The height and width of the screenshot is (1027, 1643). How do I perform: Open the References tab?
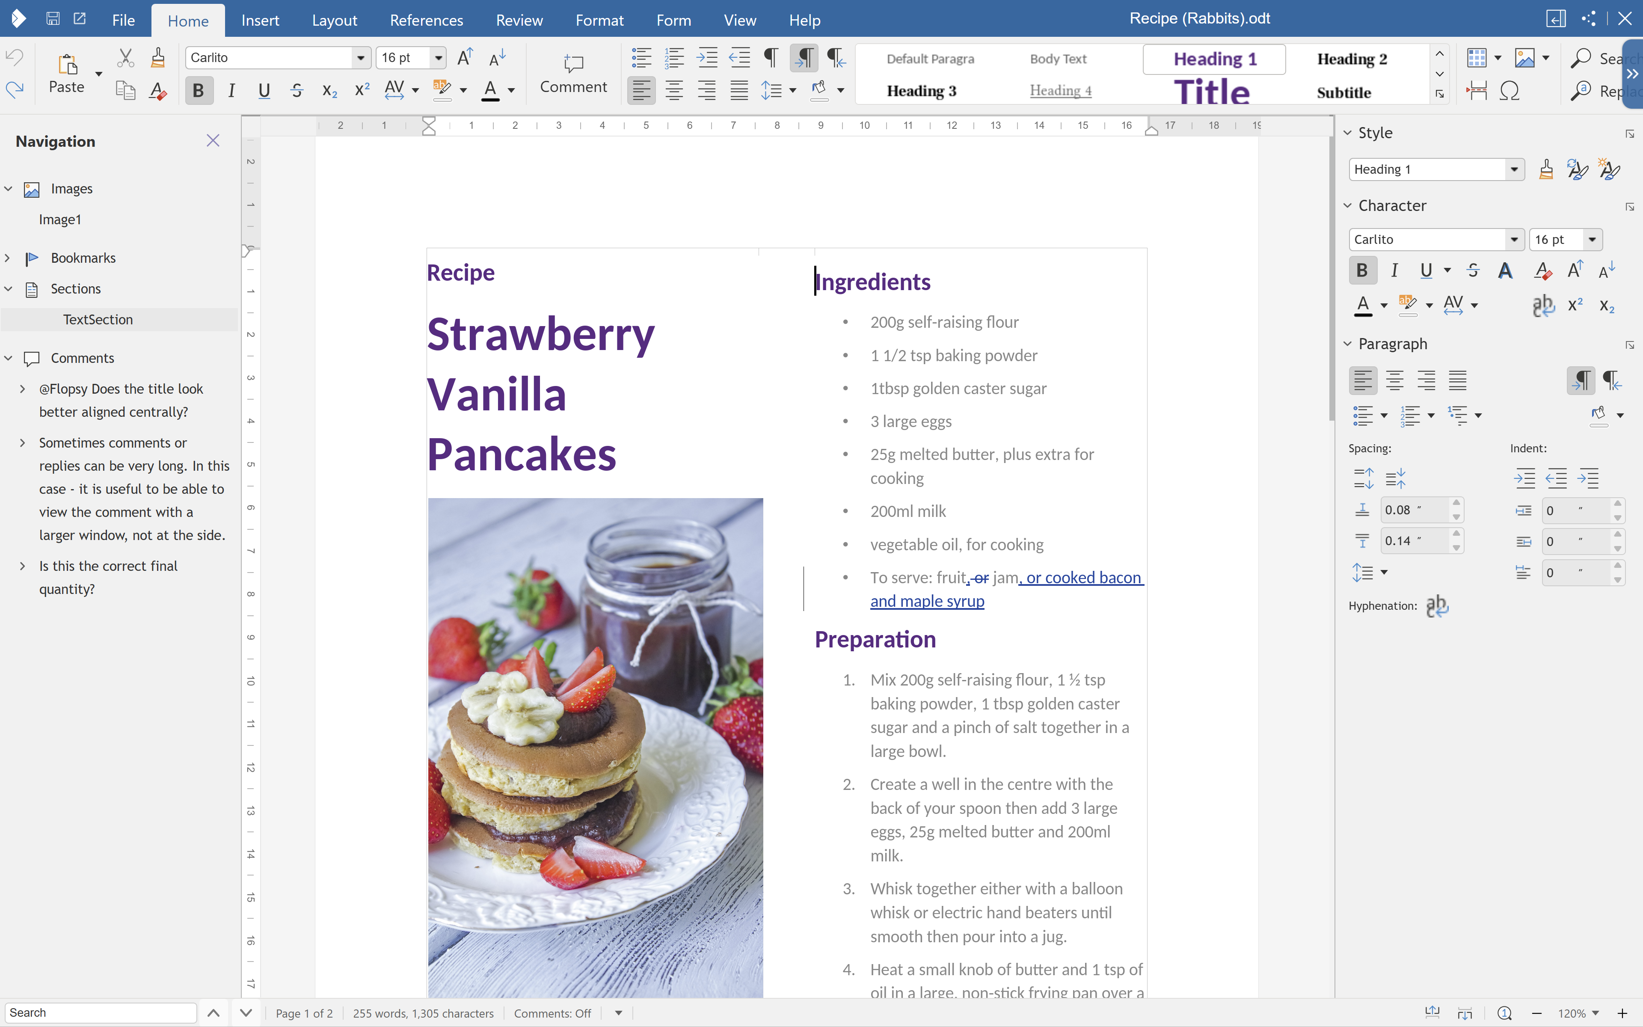point(426,21)
